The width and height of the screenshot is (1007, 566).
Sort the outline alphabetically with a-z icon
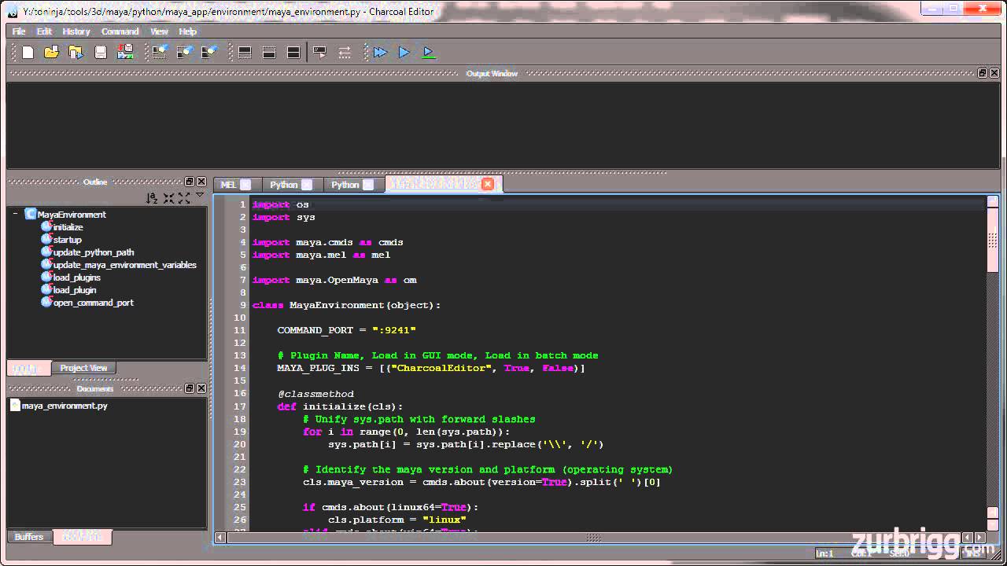152,198
